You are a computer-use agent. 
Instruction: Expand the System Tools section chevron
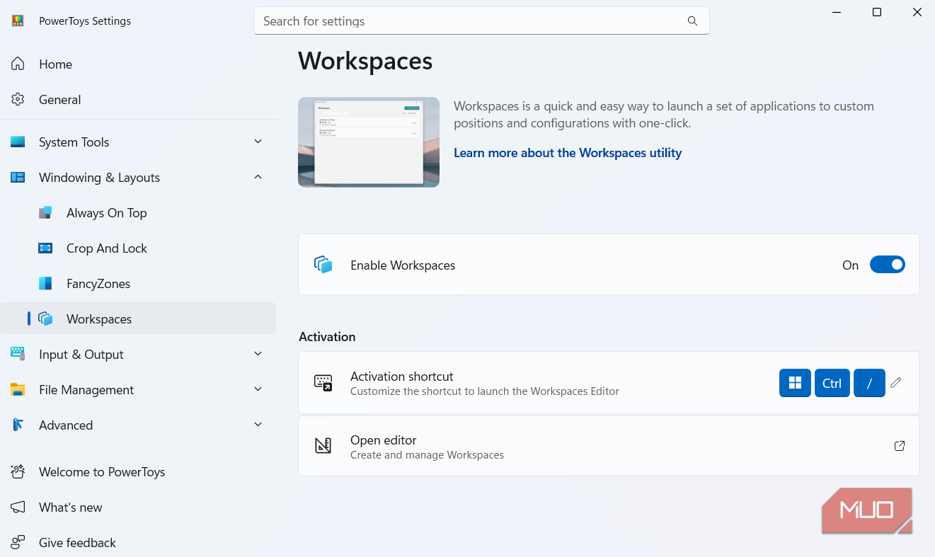coord(258,142)
